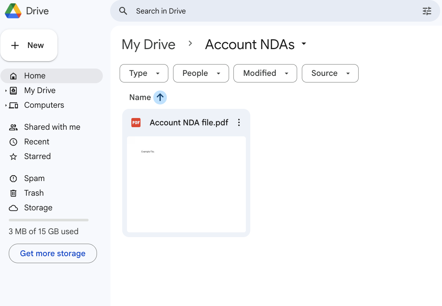This screenshot has width=442, height=306.
Task: Expand the My Drive tree arrow
Action: coord(6,91)
